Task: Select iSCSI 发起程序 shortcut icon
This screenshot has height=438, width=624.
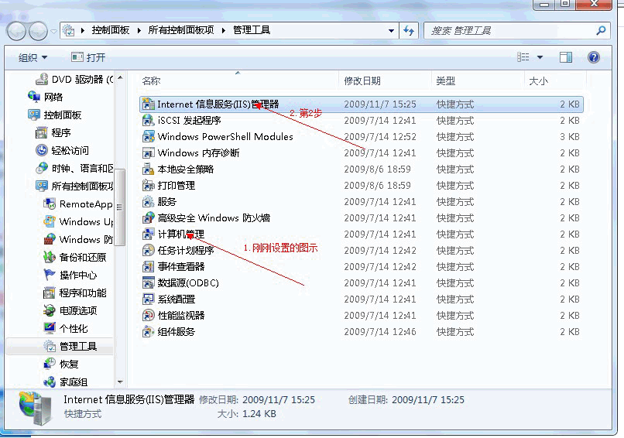Action: point(148,121)
